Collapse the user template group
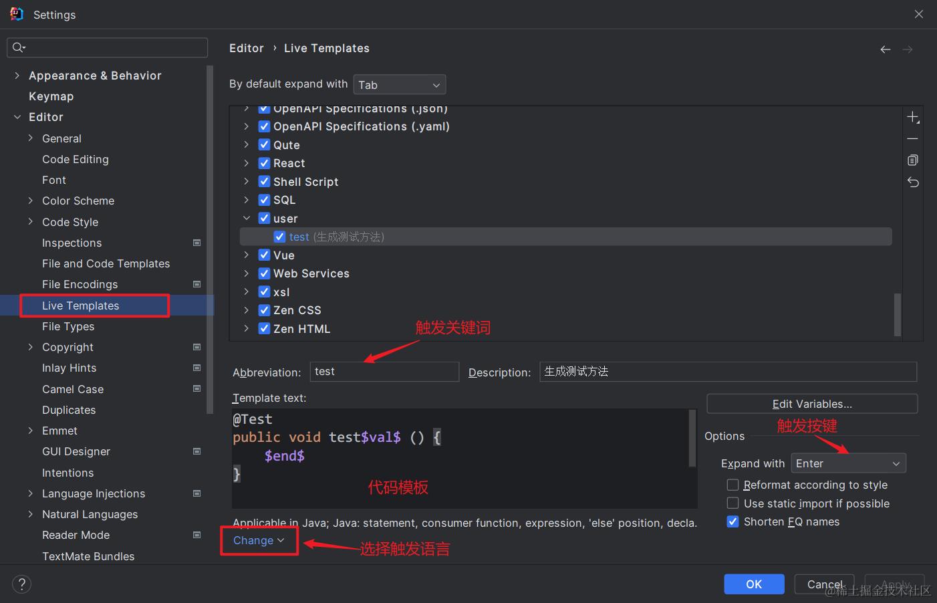 (247, 219)
